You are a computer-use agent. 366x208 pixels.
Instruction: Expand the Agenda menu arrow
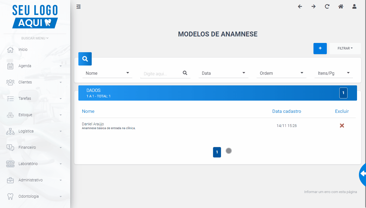(x=61, y=66)
